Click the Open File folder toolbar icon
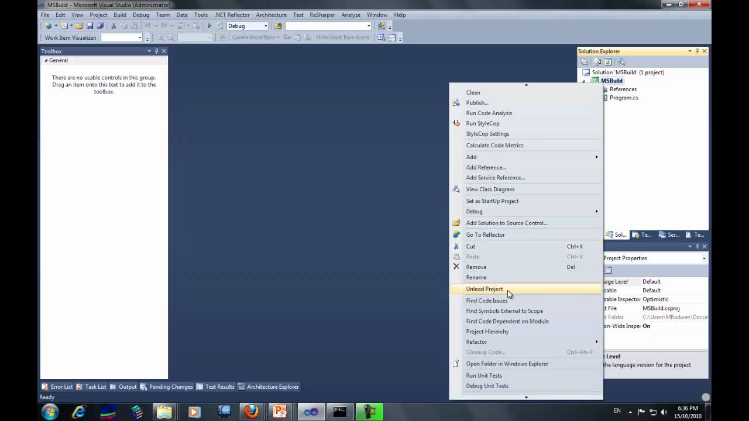 coord(80,26)
